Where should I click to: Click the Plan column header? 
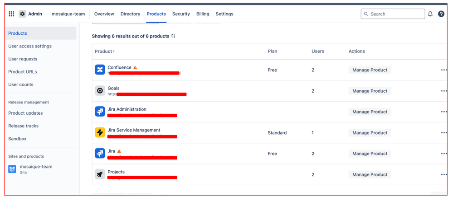pos(273,51)
